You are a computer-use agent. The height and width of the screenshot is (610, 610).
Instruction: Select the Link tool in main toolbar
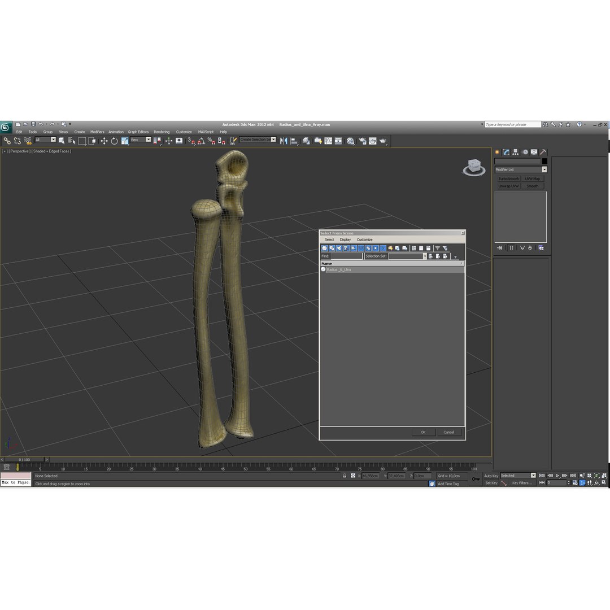coord(7,141)
